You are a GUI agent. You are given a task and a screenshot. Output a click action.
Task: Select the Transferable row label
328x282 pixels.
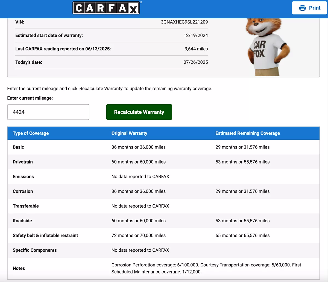[26, 206]
